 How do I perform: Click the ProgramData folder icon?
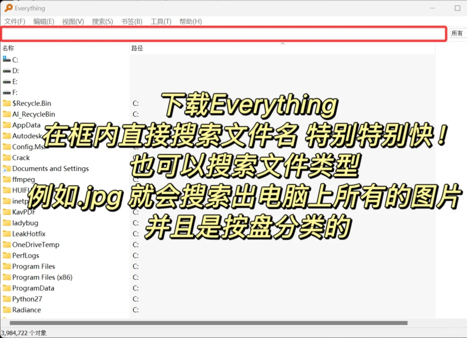(x=7, y=288)
